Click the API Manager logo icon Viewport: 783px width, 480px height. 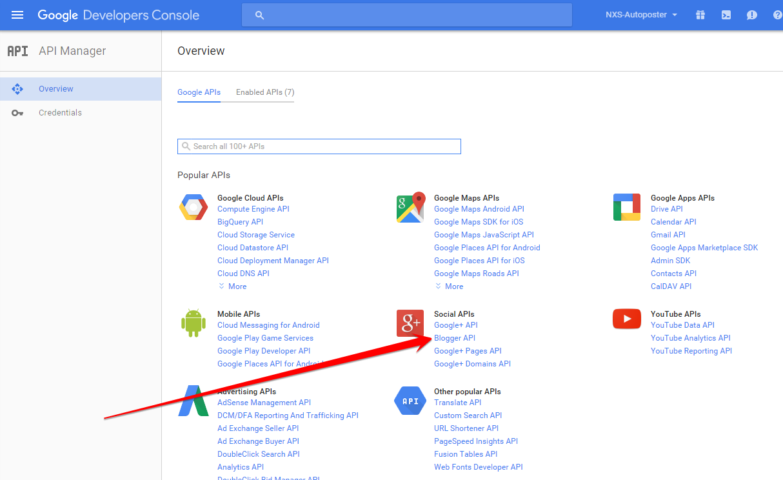click(17, 51)
